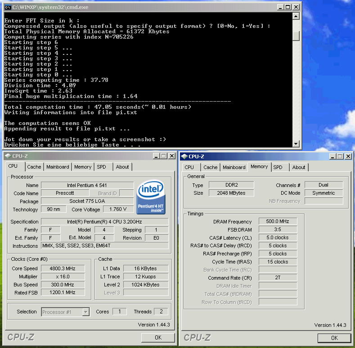The width and height of the screenshot is (355, 348).
Task: Click Technology value '90 nm'
Action: tap(54, 209)
